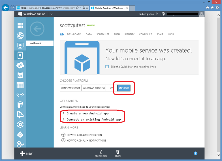Screen dimensions: 222x161
Task: Open the All Items grid icon in sidebar
Action: tap(20, 25)
